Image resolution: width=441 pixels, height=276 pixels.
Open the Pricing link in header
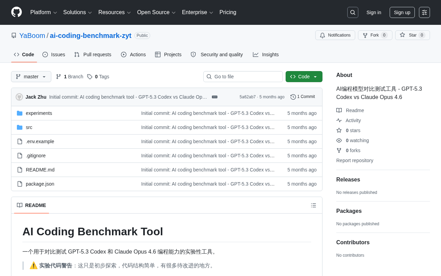(228, 12)
